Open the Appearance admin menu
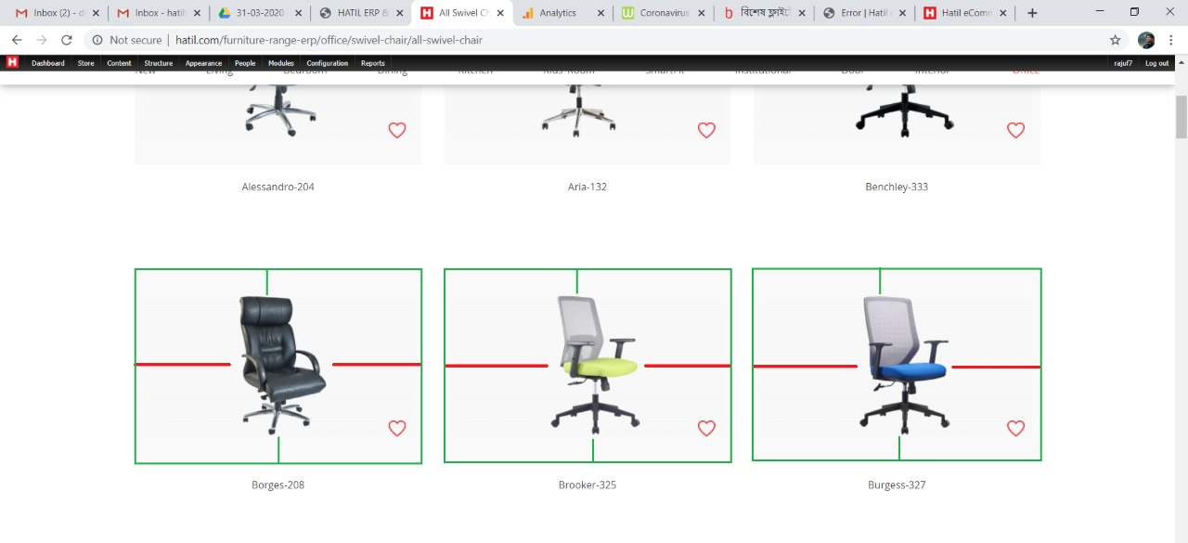This screenshot has width=1188, height=543. click(x=203, y=63)
